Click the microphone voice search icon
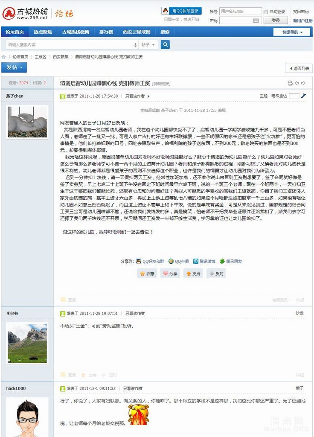314x437 pixels. point(135,45)
